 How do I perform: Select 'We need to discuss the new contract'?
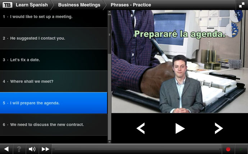click(x=53, y=125)
